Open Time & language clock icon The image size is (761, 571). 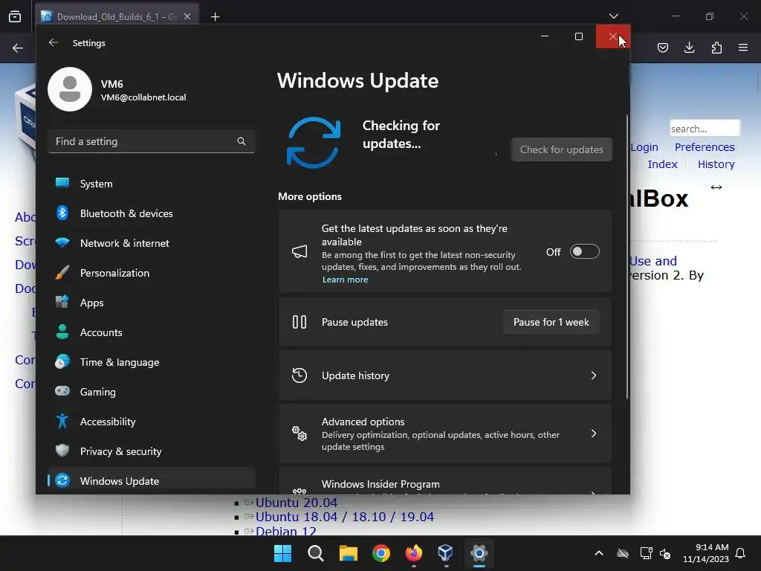pos(62,362)
